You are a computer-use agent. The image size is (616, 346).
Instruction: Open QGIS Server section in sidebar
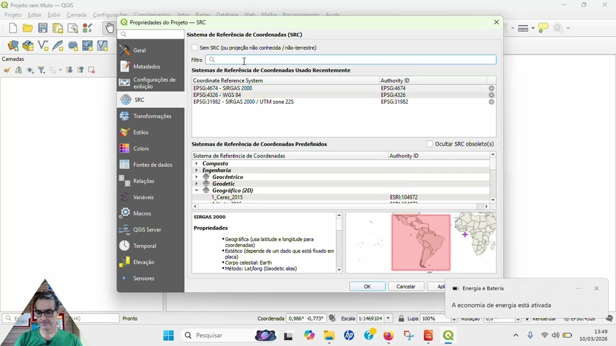(151, 230)
